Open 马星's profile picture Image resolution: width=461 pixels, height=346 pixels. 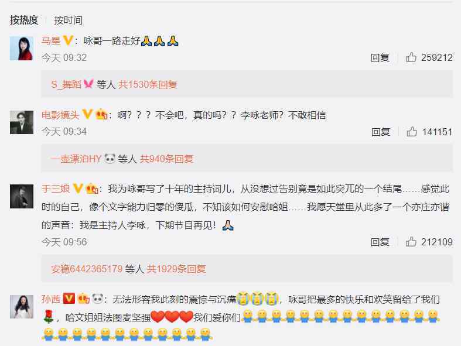click(x=22, y=49)
